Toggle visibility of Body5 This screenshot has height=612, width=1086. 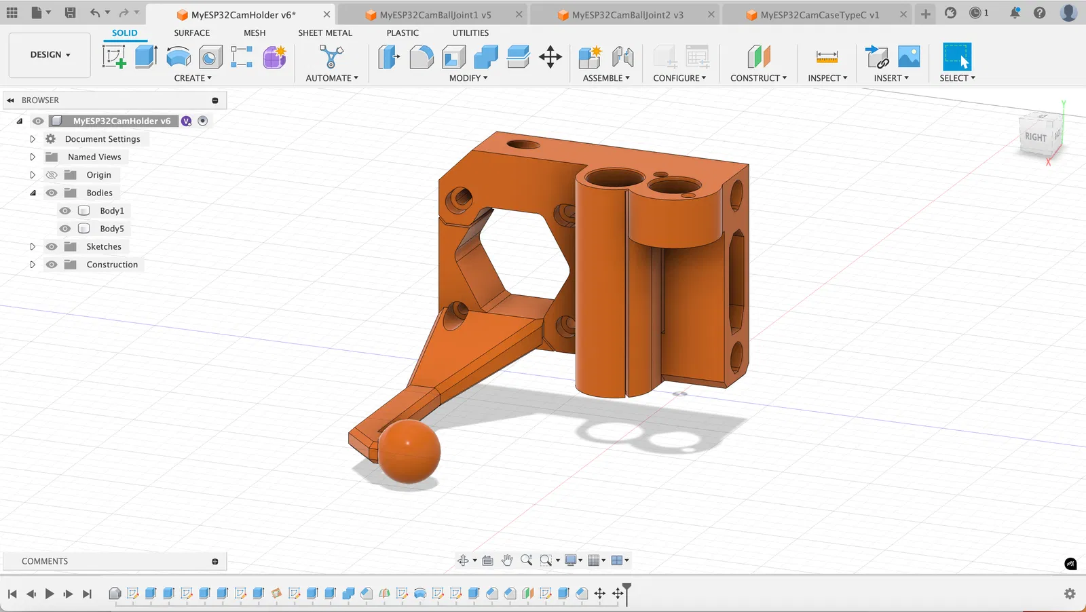[65, 229]
